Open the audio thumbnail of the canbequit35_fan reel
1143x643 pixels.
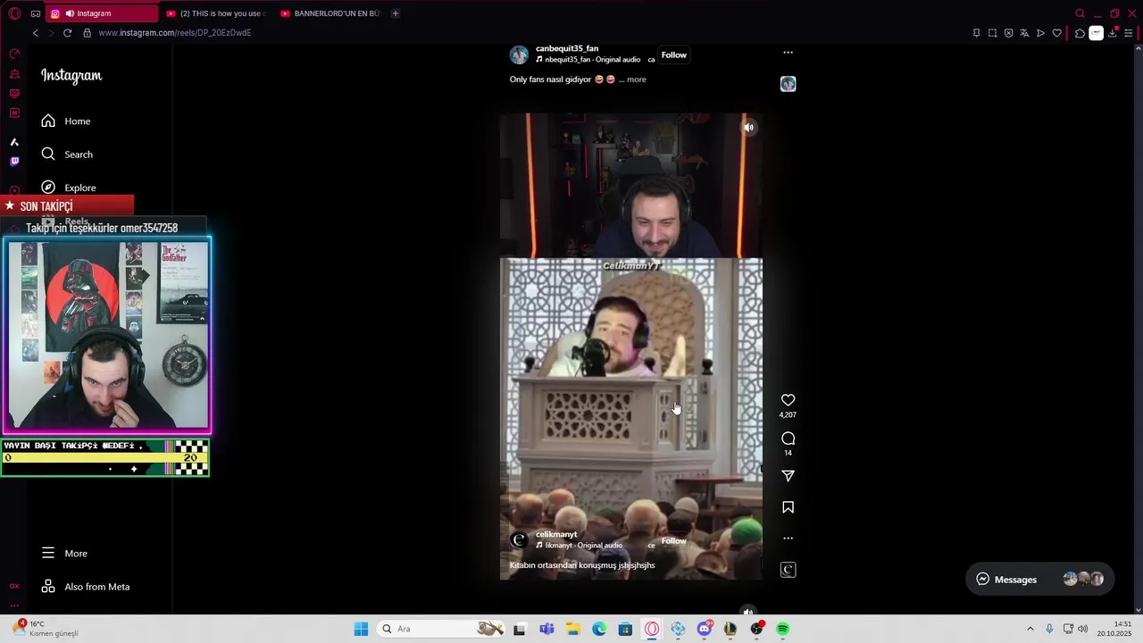[x=788, y=84]
